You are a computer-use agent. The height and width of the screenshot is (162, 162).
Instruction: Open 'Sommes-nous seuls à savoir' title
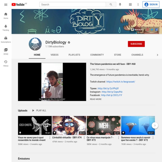[136, 139]
